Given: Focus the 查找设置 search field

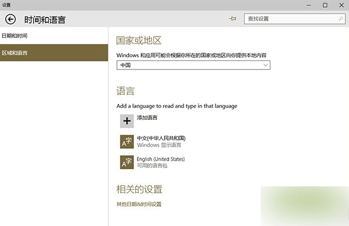Looking at the screenshot, I should coord(295,19).
